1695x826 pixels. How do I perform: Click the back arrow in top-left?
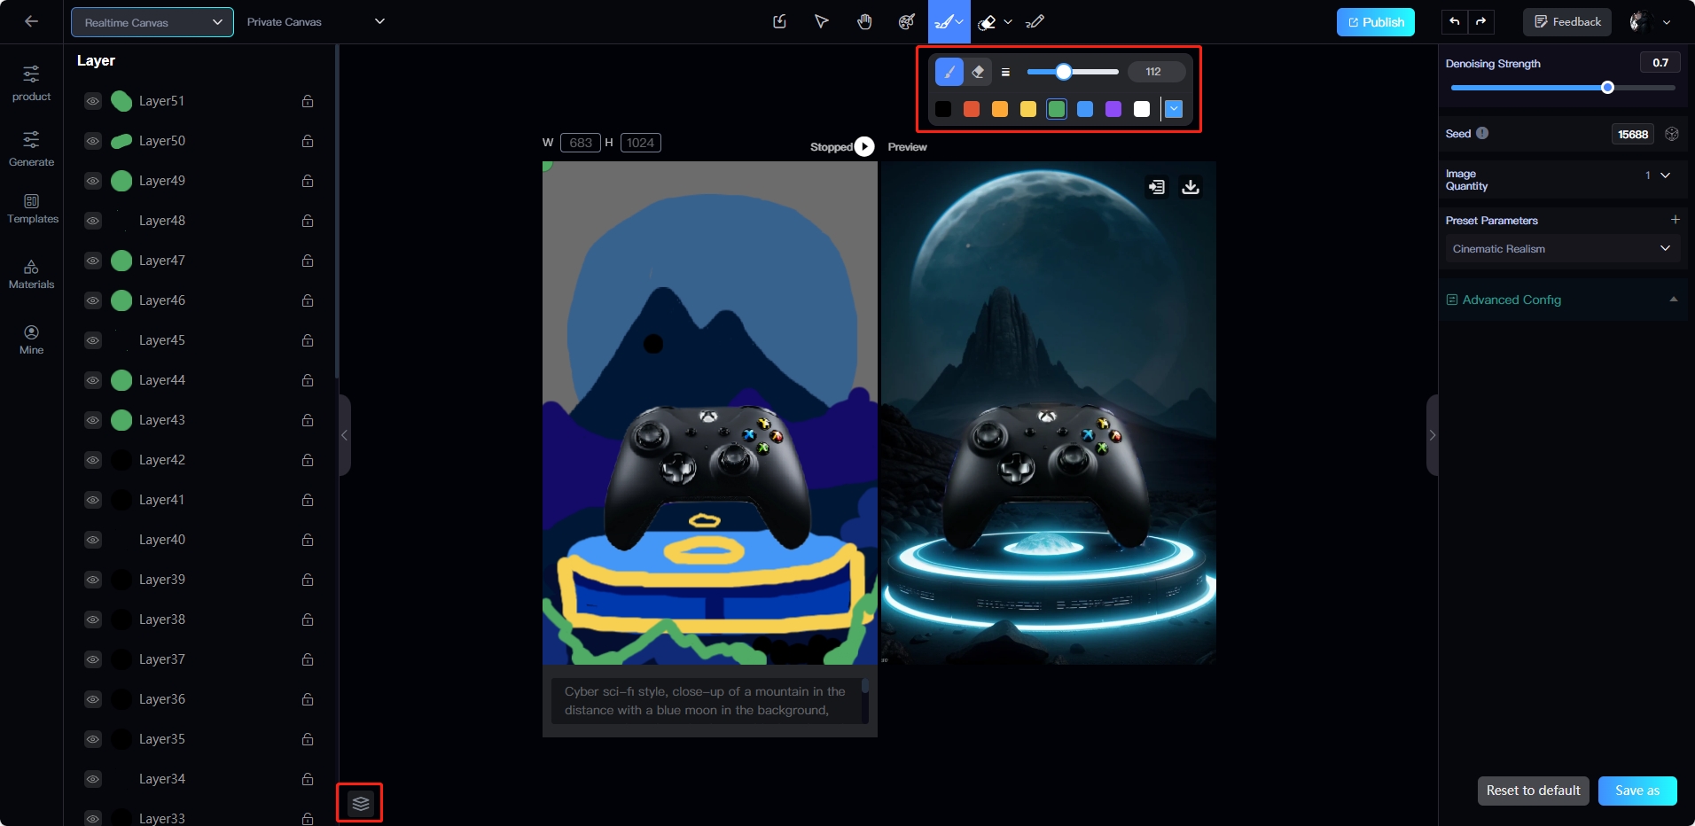coord(32,22)
